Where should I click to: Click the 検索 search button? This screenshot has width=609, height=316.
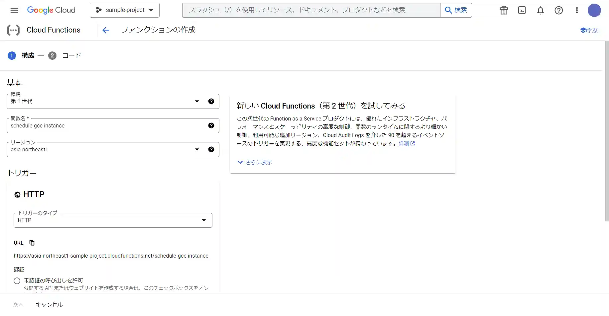point(456,10)
